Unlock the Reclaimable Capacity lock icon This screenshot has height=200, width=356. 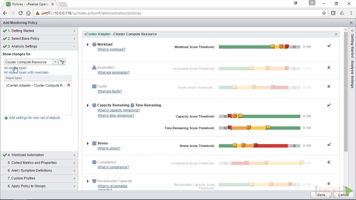point(328,183)
